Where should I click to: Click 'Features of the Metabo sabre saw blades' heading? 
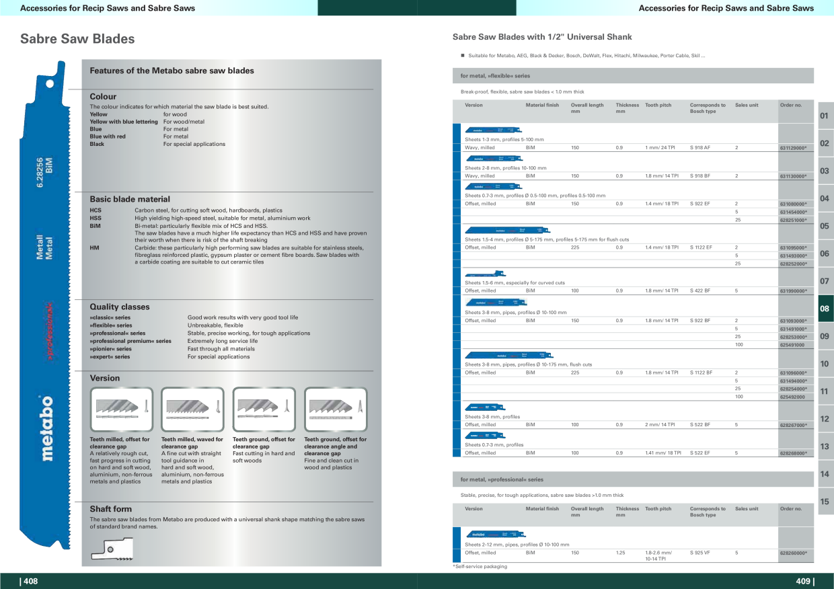[x=172, y=71]
